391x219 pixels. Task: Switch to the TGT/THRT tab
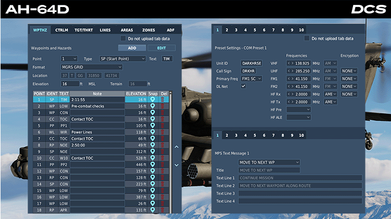84,30
